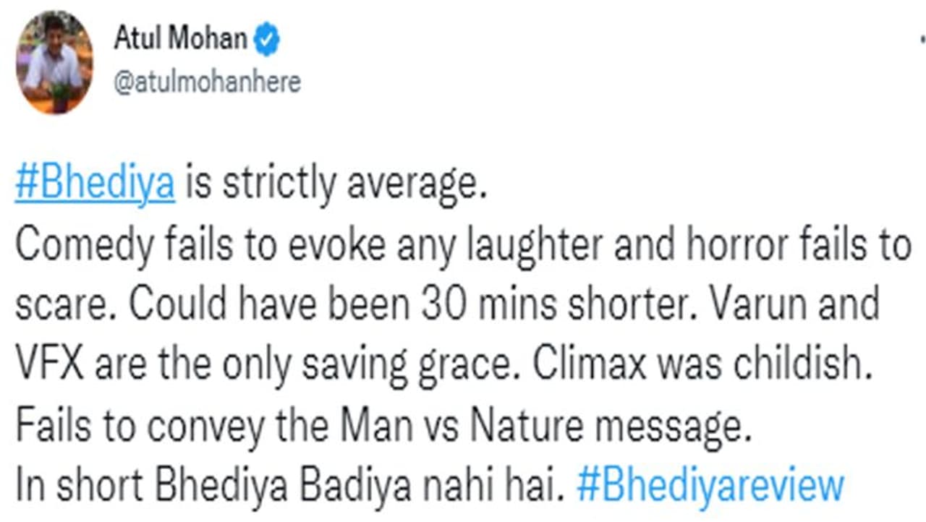The height and width of the screenshot is (522, 926).
Task: Click the line starting "Comedy fails to evoke"
Action: 462,247
